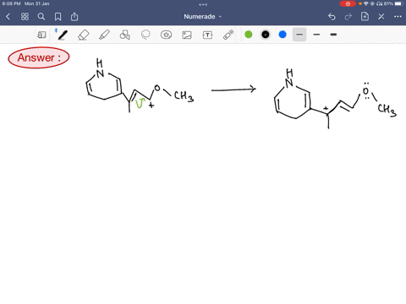Screen dimensions: 406x304
Task: Open the more options ellipsis menu
Action: (398, 17)
